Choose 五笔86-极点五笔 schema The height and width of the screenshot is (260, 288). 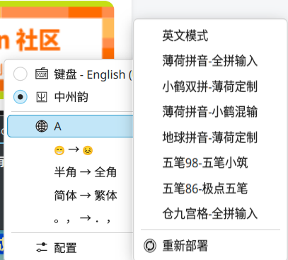click(205, 188)
